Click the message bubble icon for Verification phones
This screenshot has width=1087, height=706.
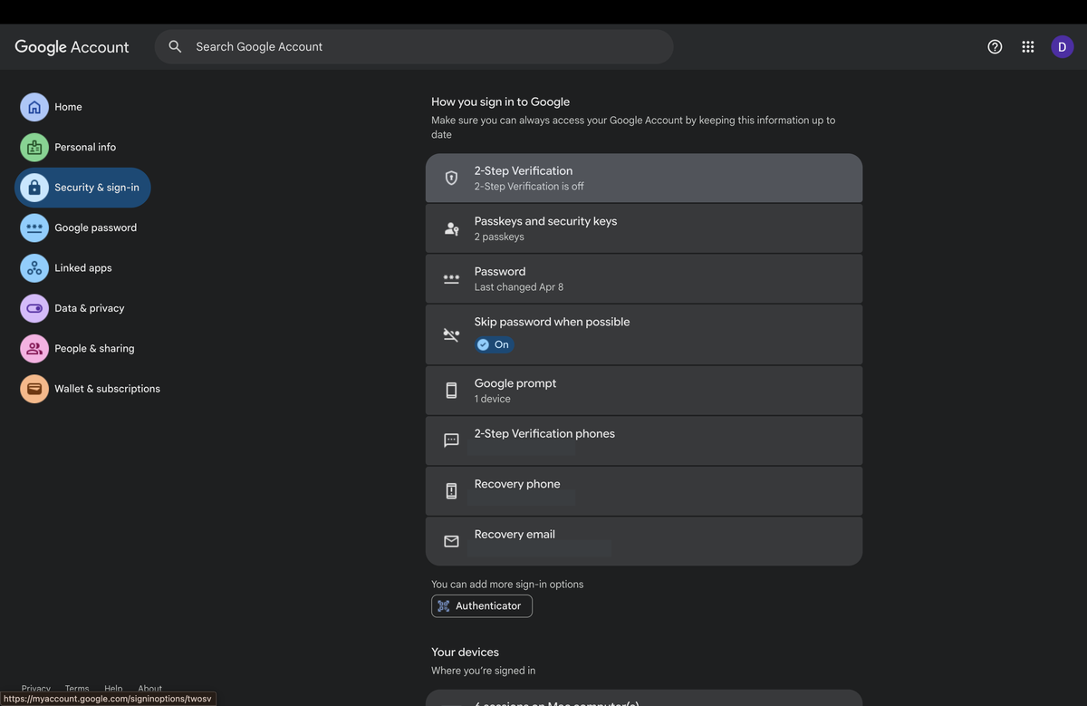[451, 440]
